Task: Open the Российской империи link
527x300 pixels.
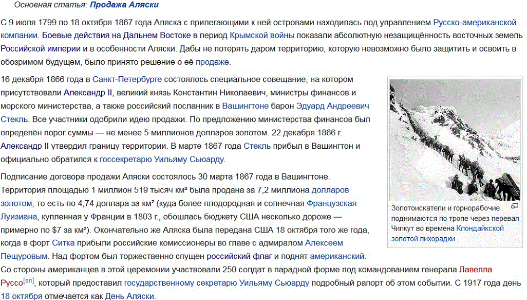Action: (x=40, y=49)
